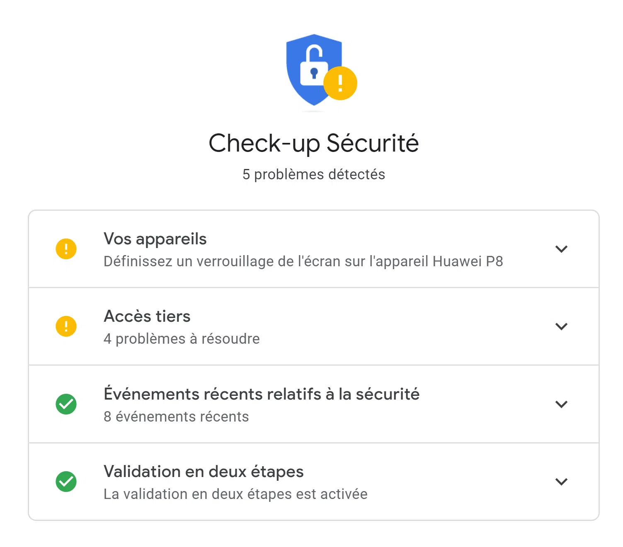Image resolution: width=623 pixels, height=547 pixels.
Task: Open Validation en deux étapes title
Action: 204,472
